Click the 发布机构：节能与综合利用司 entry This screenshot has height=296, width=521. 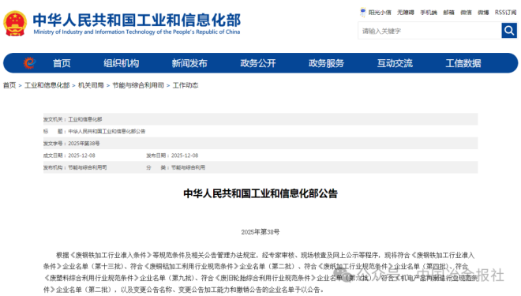point(75,167)
